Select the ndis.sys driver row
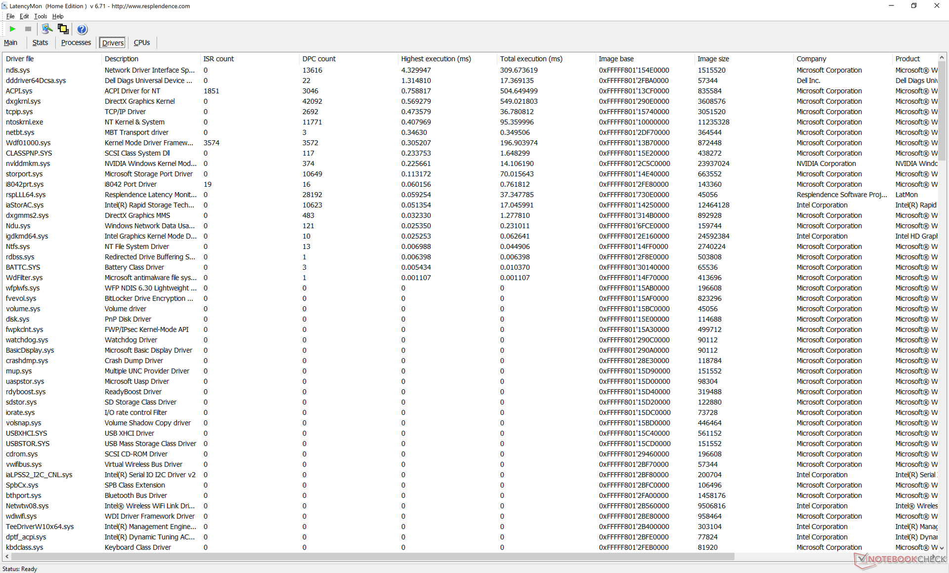Viewport: 949px width, 573px height. pyautogui.click(x=18, y=70)
